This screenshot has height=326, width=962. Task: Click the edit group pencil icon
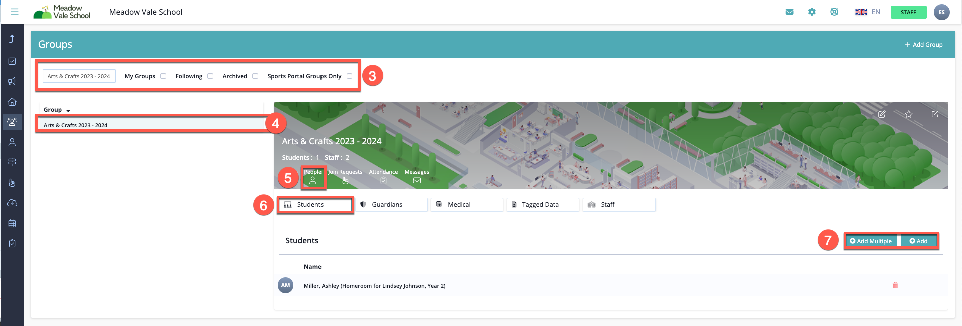click(882, 114)
